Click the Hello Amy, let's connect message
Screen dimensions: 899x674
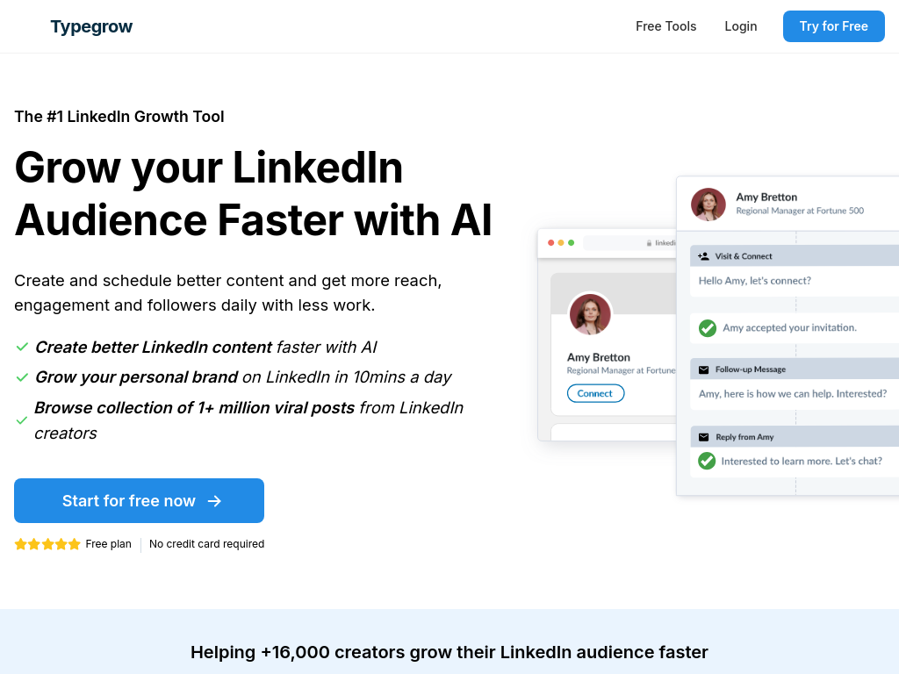pos(754,281)
